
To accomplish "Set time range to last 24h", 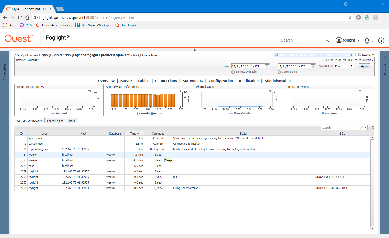I will [x=345, y=60].
